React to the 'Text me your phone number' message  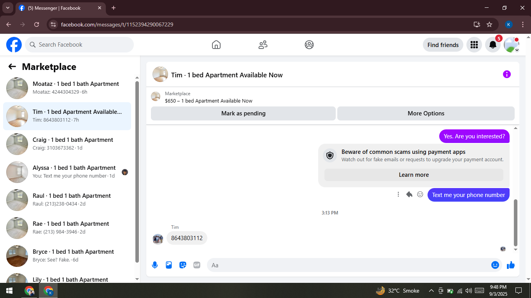pyautogui.click(x=420, y=194)
